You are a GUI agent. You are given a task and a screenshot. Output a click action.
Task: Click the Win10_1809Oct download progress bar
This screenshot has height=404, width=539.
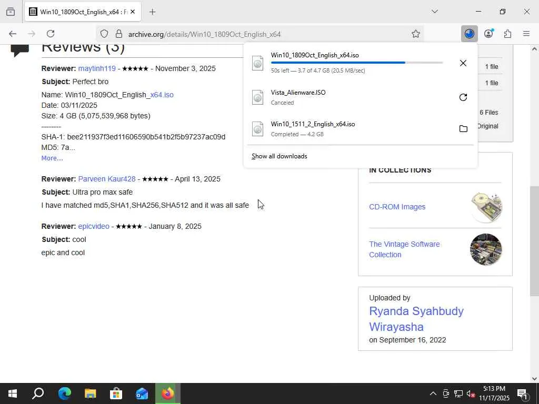coord(357,63)
